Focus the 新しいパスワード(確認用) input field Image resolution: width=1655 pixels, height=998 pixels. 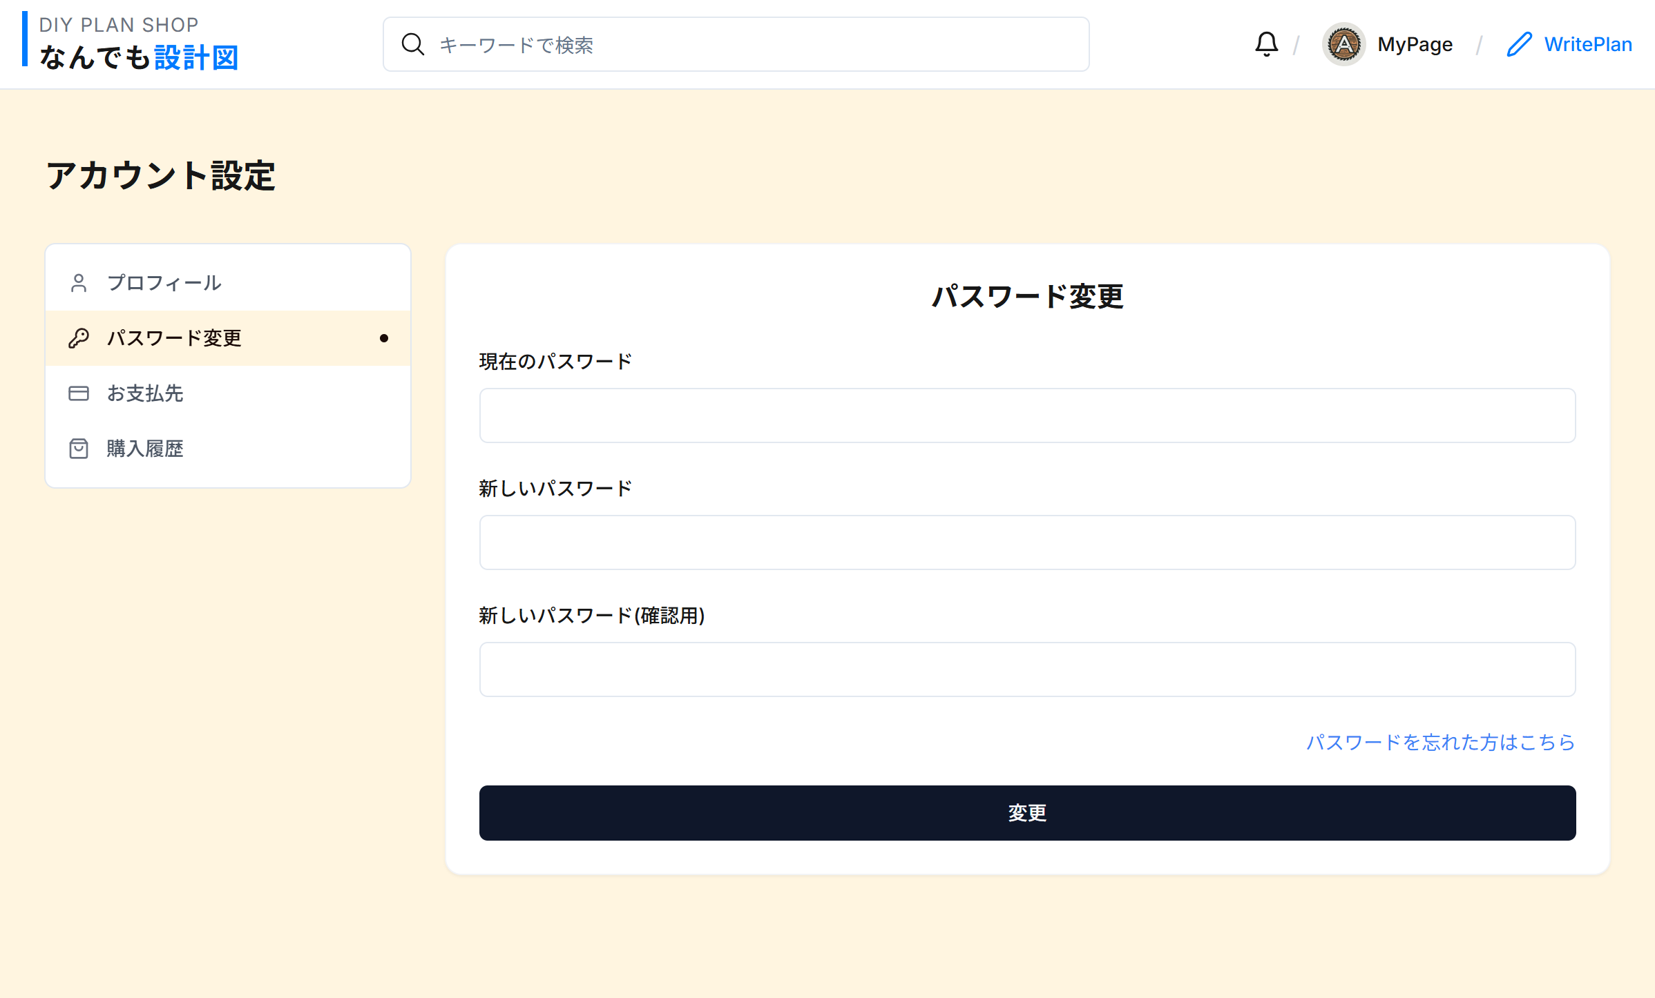(1028, 669)
